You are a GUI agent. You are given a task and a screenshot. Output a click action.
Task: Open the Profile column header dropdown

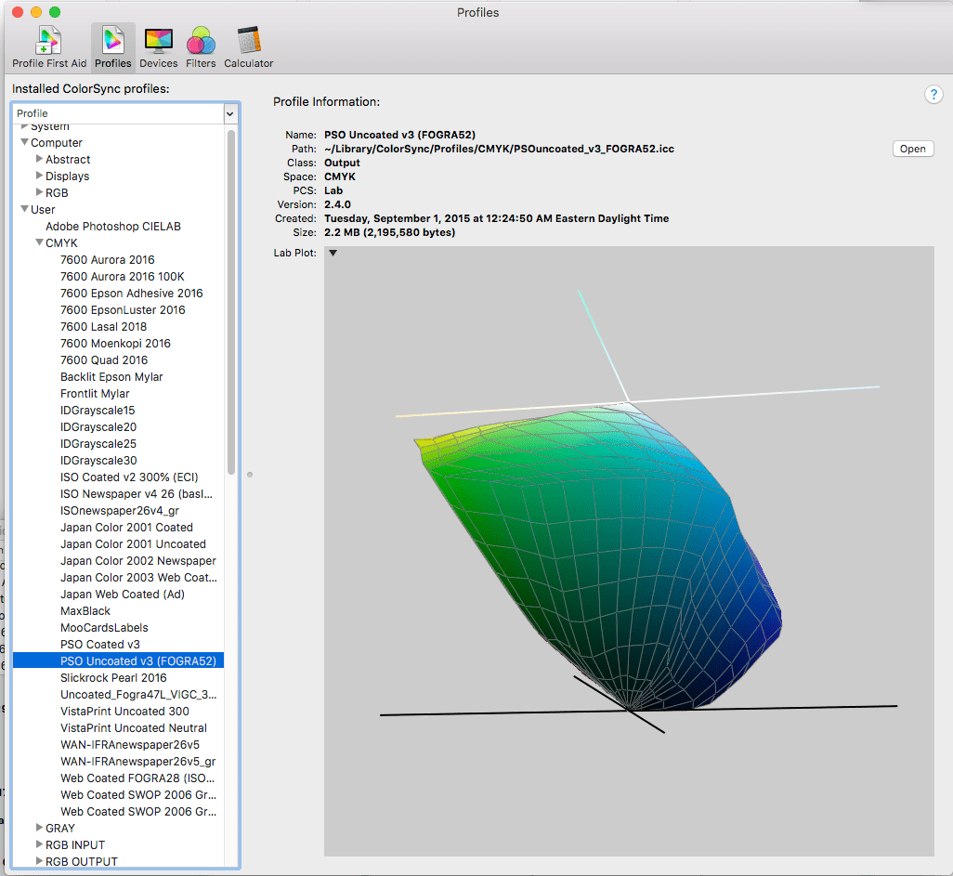pyautogui.click(x=229, y=112)
